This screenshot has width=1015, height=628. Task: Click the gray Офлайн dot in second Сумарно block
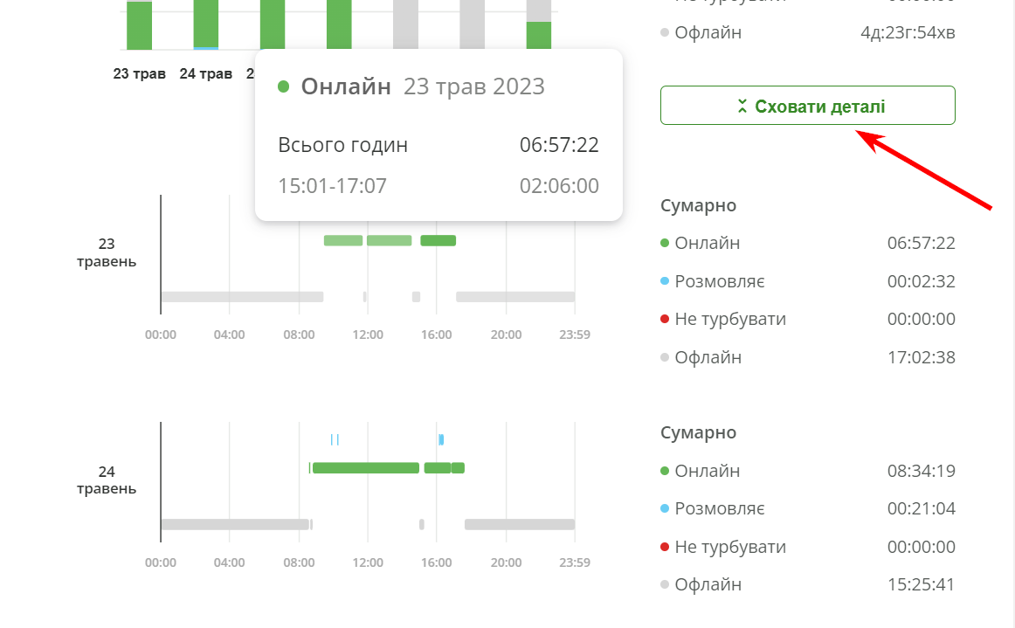(x=666, y=584)
